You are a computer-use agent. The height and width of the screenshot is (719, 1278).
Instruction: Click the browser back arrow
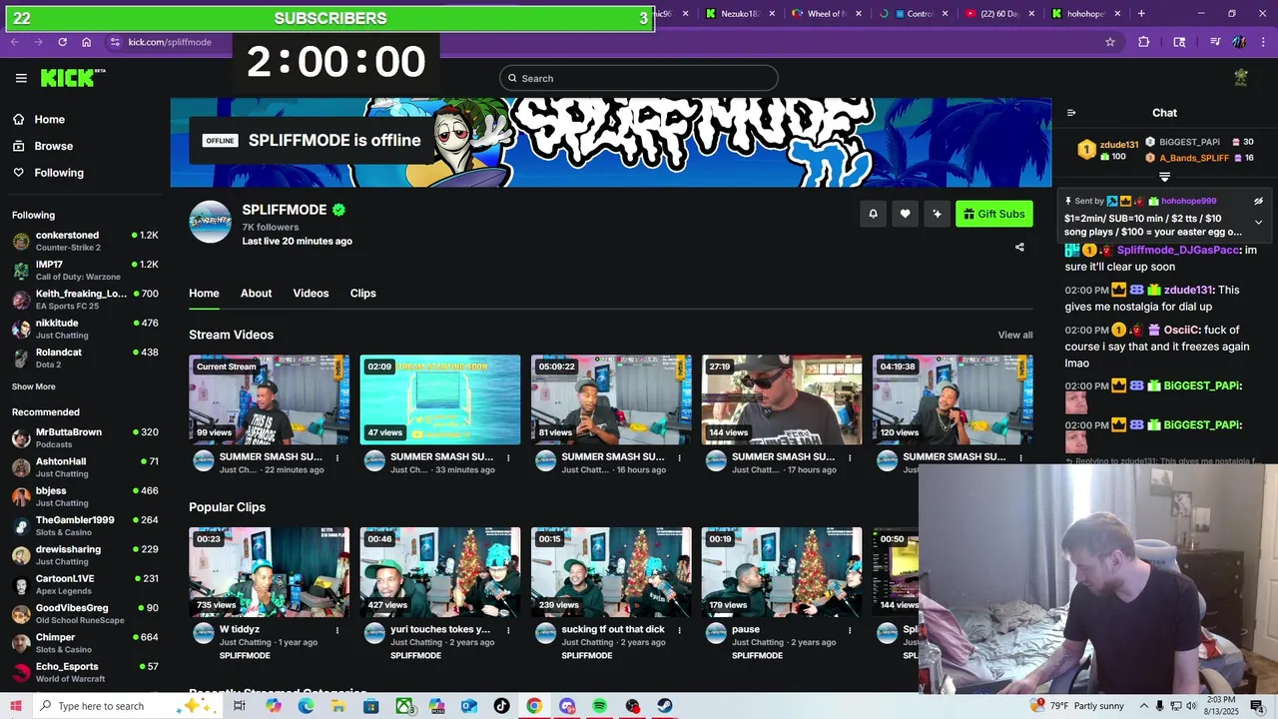click(14, 42)
